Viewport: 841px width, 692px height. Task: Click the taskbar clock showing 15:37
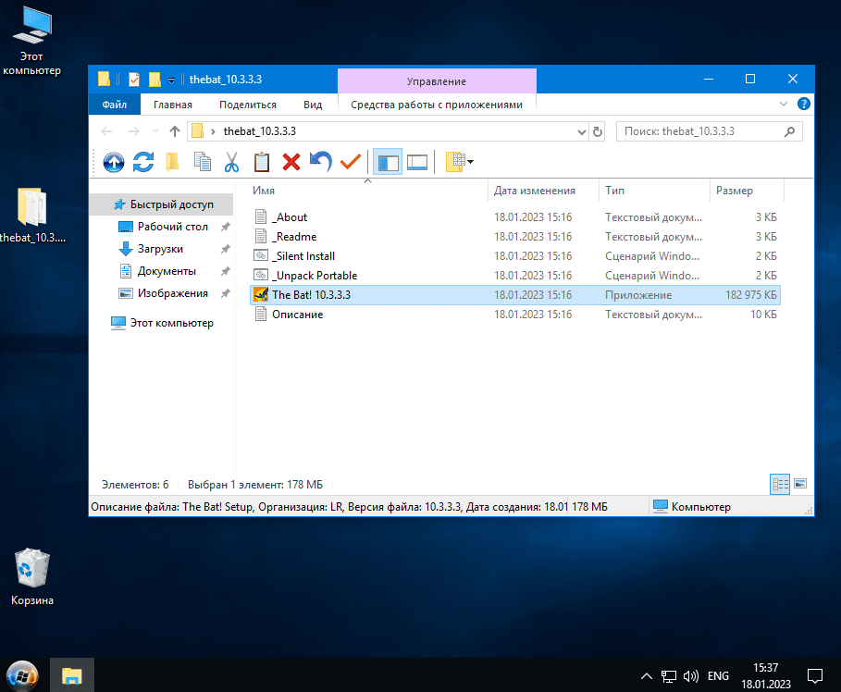pos(766,675)
